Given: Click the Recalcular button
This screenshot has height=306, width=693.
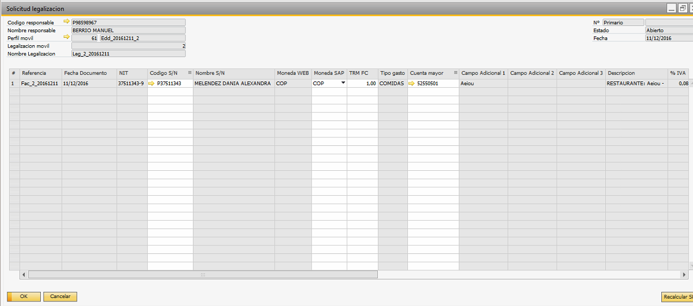Looking at the screenshot, I should point(677,297).
